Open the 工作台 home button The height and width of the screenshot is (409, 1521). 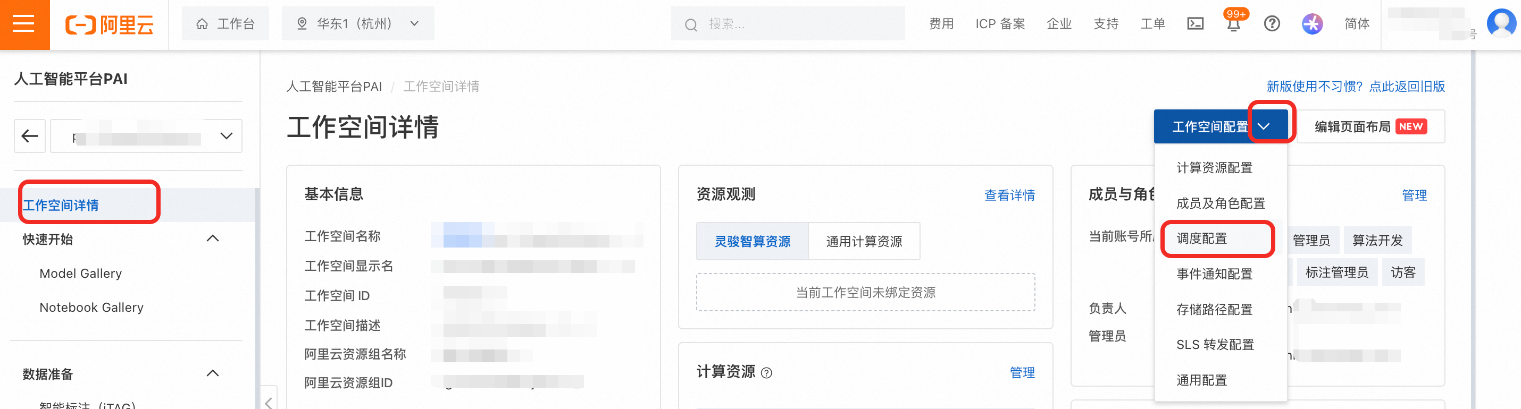[225, 24]
